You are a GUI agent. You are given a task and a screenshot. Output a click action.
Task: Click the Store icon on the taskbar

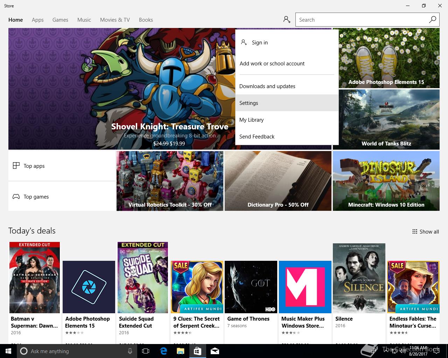pyautogui.click(x=197, y=351)
